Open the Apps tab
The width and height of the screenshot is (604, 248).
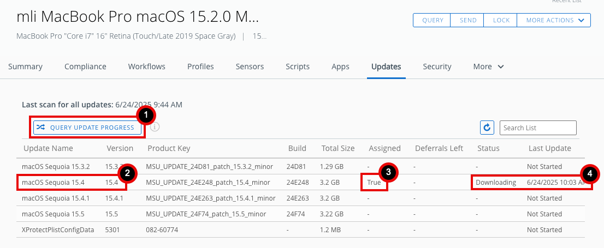[340, 66]
